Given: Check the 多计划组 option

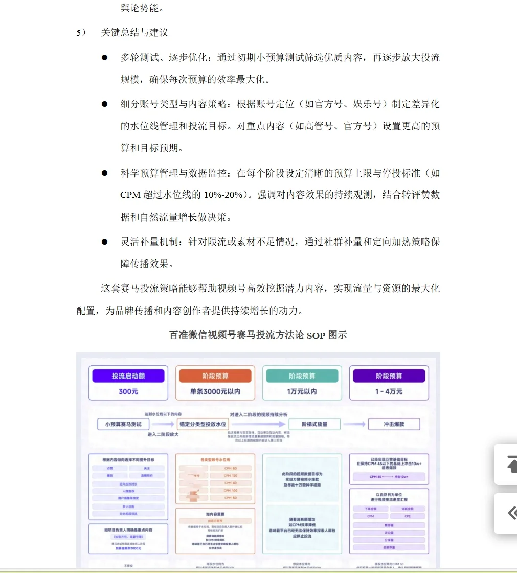Looking at the screenshot, I should 128,506.
